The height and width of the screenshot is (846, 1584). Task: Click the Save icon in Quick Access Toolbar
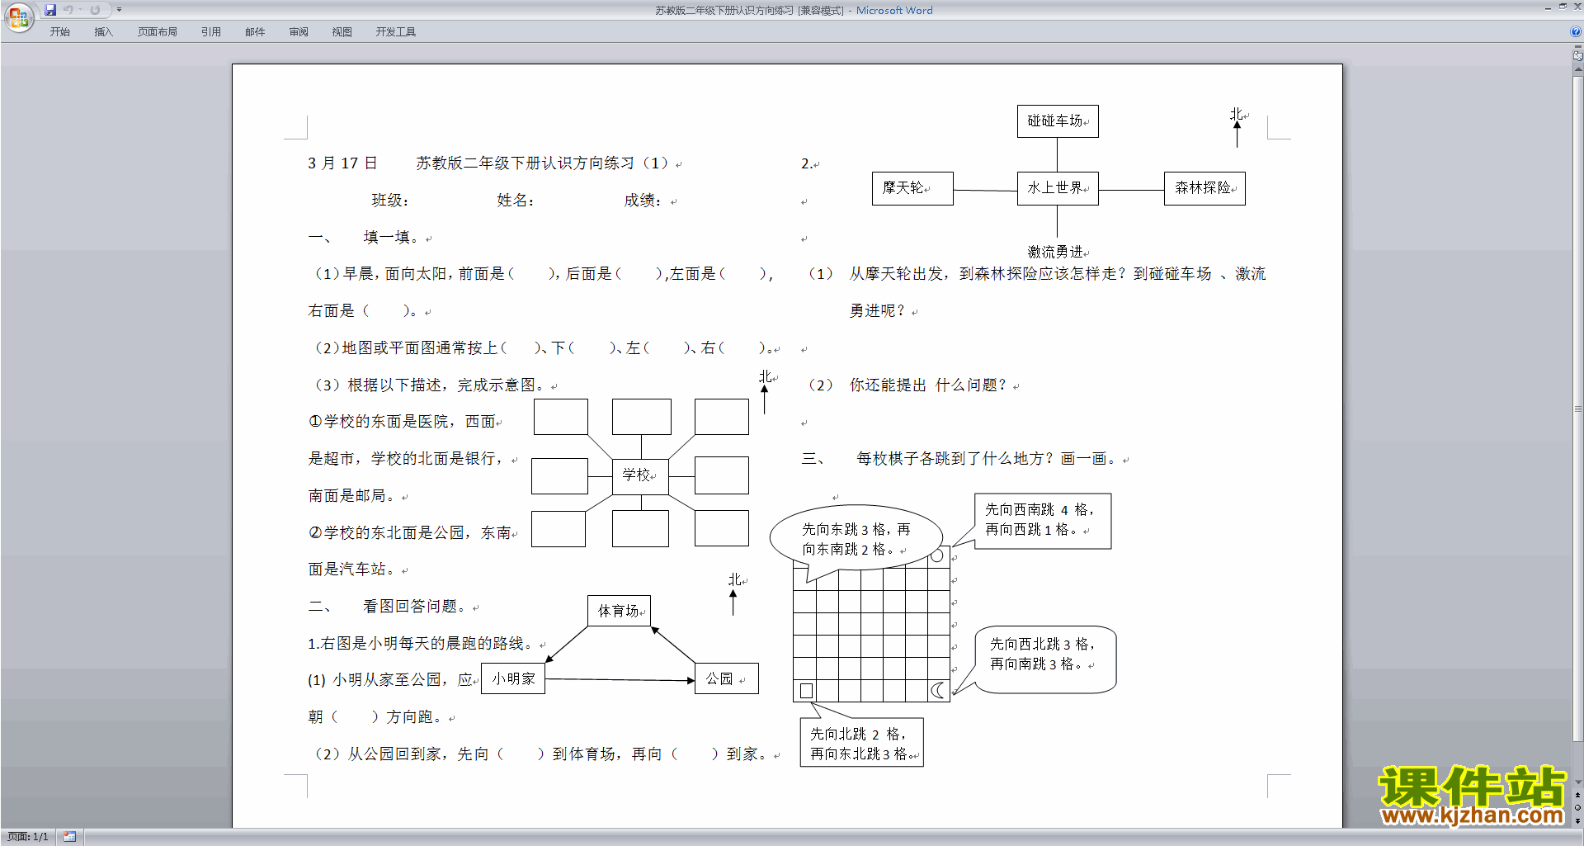coord(50,10)
